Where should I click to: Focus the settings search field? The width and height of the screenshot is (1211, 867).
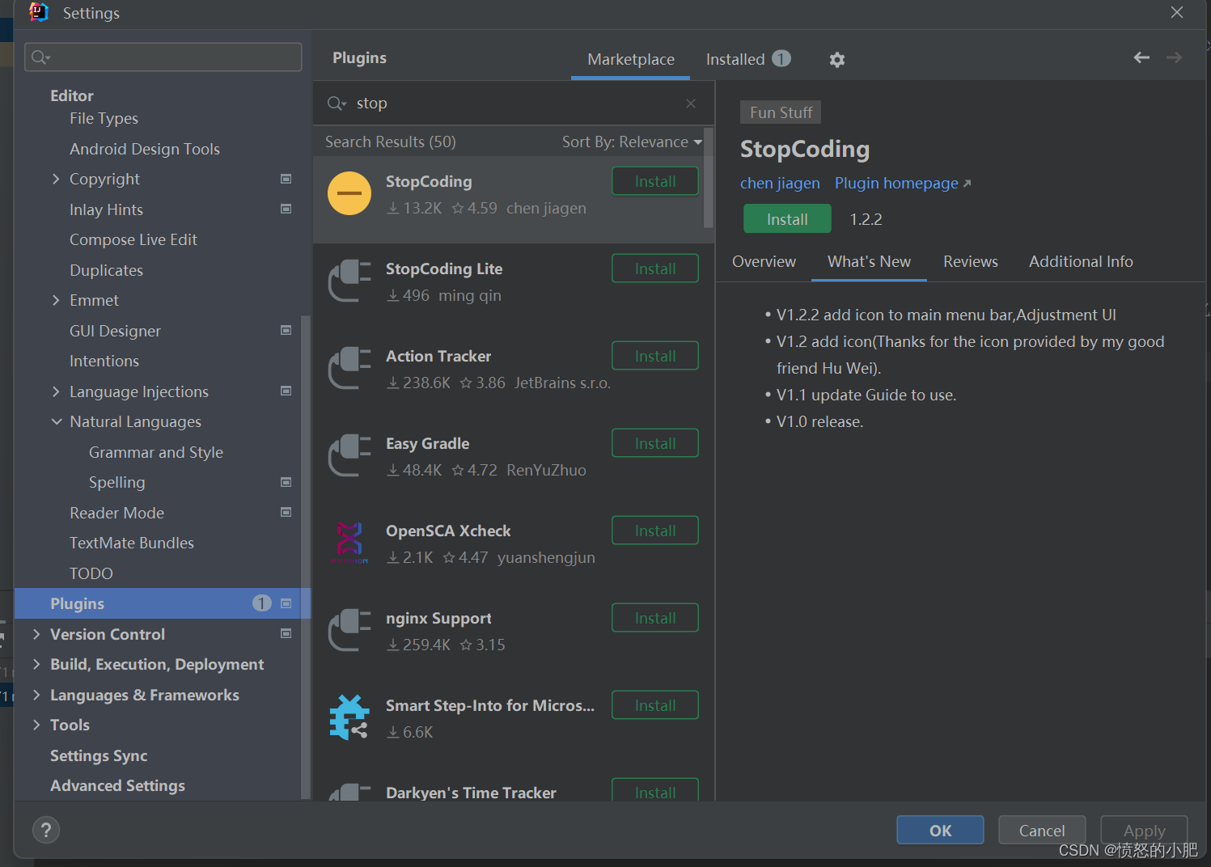(x=163, y=57)
